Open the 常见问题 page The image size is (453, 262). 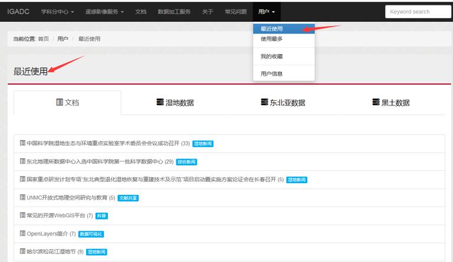point(236,12)
